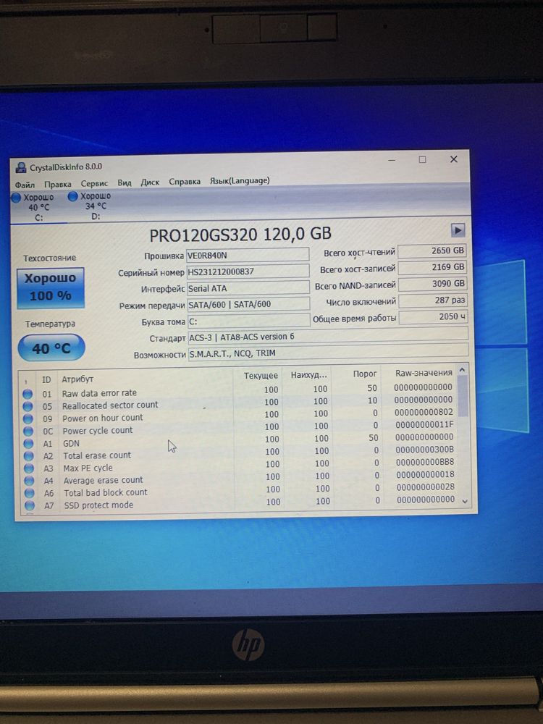
Task: Click the ID column header
Action: tap(46, 379)
